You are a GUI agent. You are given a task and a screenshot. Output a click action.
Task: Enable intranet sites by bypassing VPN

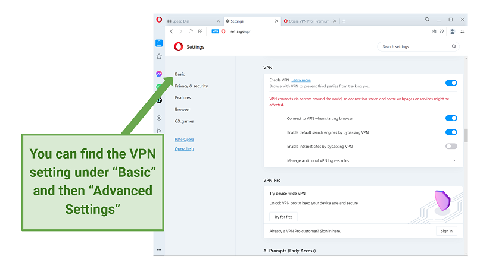pyautogui.click(x=451, y=146)
